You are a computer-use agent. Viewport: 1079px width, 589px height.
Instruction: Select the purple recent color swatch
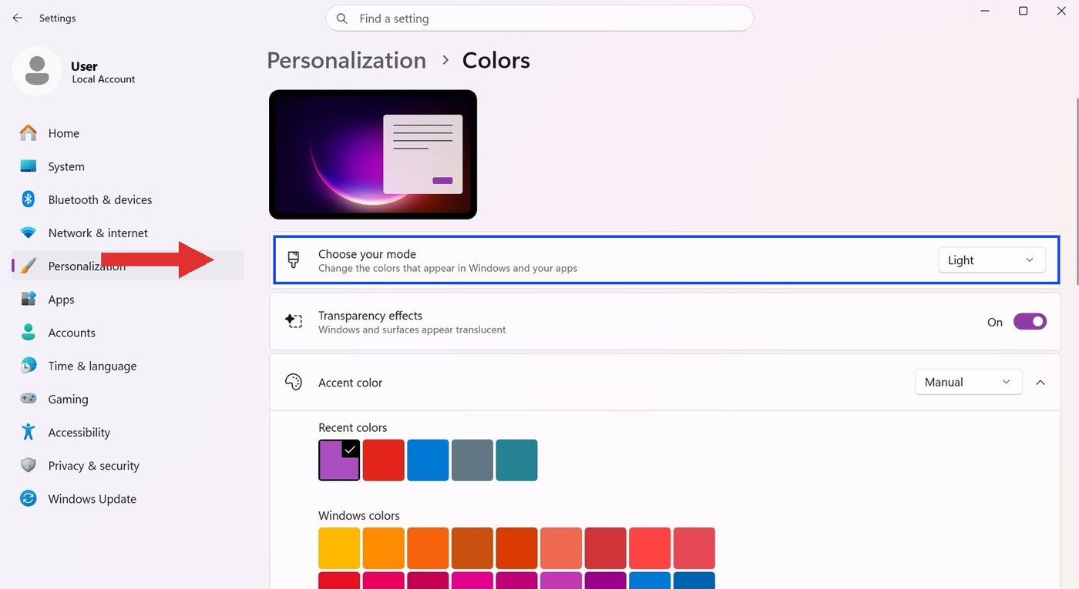(x=339, y=460)
